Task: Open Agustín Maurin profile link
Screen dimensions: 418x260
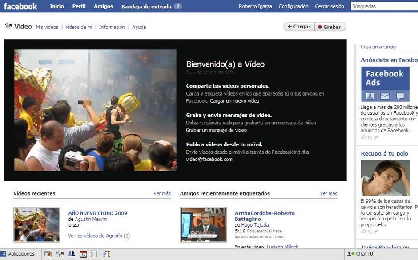Action: click(91, 219)
